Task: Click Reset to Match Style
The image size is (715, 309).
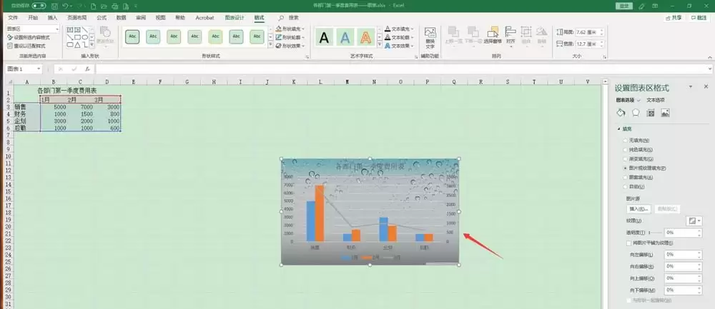Action: (x=26, y=46)
